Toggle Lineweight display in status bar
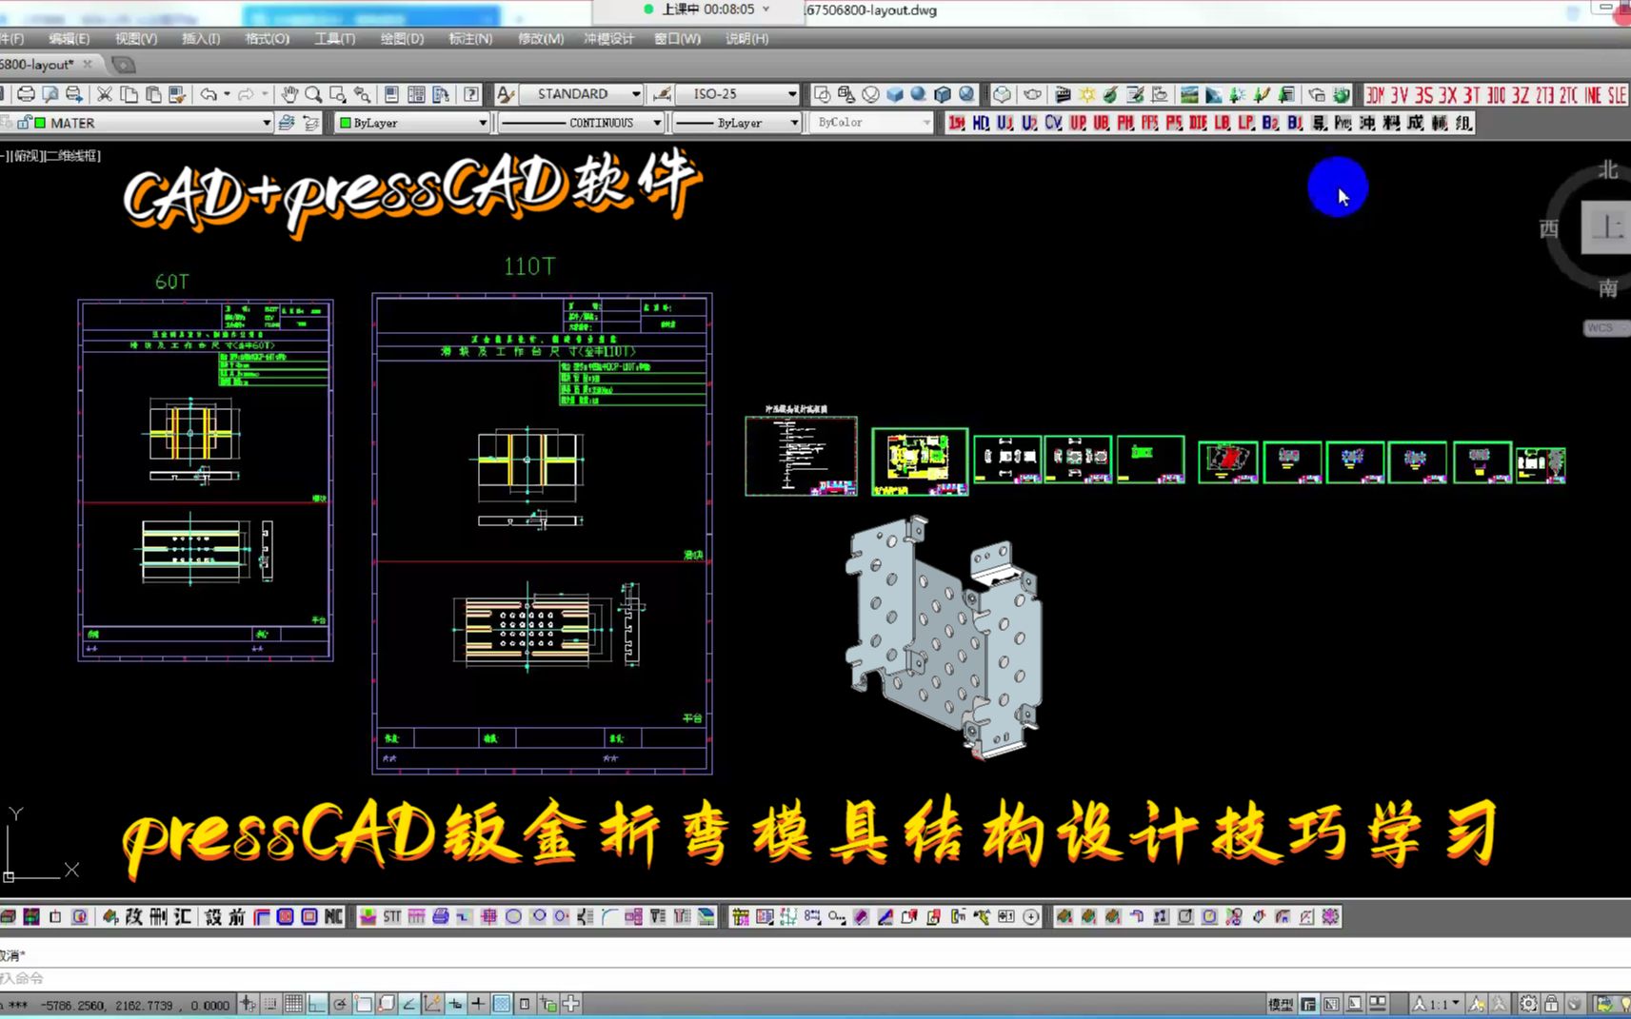Image resolution: width=1631 pixels, height=1019 pixels. click(x=479, y=1004)
